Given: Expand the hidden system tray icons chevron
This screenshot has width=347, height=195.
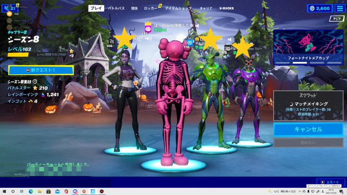Looking at the screenshot, I should [x=300, y=191].
